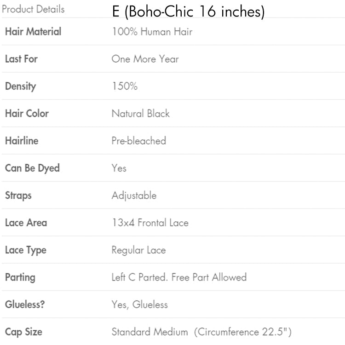Click the Adjustable straps value
The width and height of the screenshot is (345, 345).
coord(134,195)
